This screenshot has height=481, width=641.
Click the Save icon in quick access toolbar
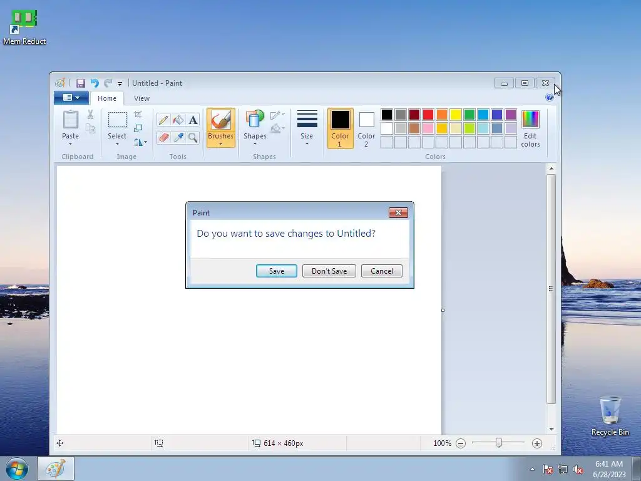(81, 83)
